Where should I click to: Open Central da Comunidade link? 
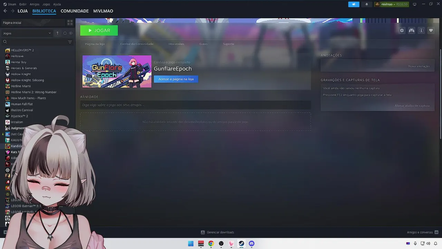(137, 44)
